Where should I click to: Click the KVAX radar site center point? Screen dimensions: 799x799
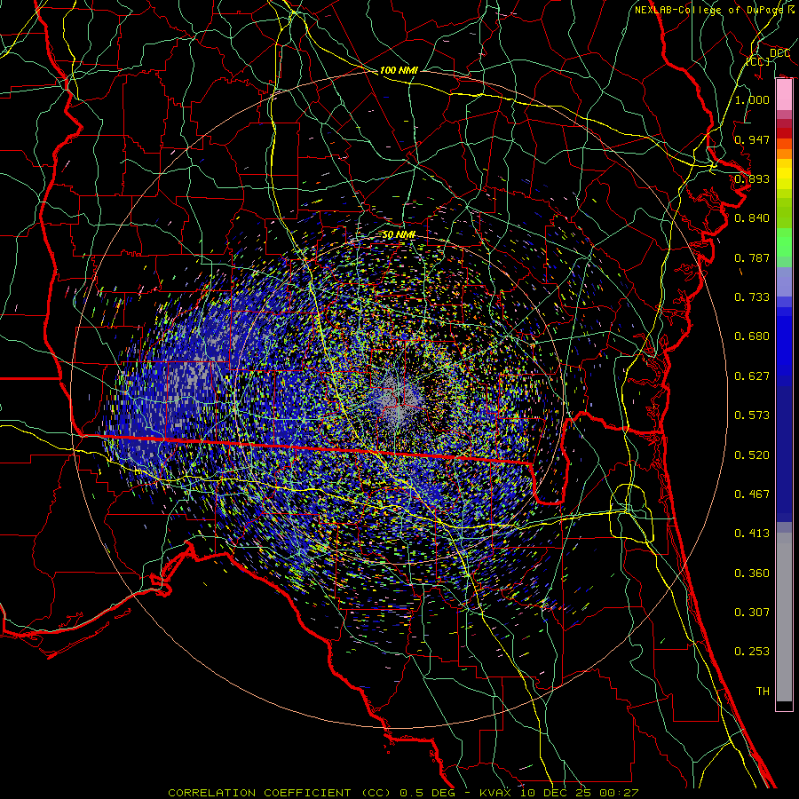click(x=399, y=399)
